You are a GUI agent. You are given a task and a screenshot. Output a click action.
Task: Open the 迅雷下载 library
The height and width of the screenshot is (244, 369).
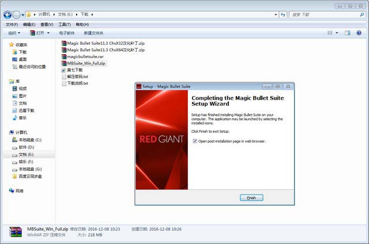coord(23,110)
